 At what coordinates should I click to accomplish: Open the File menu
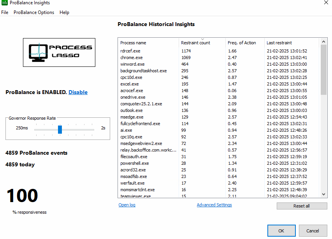coord(5,12)
